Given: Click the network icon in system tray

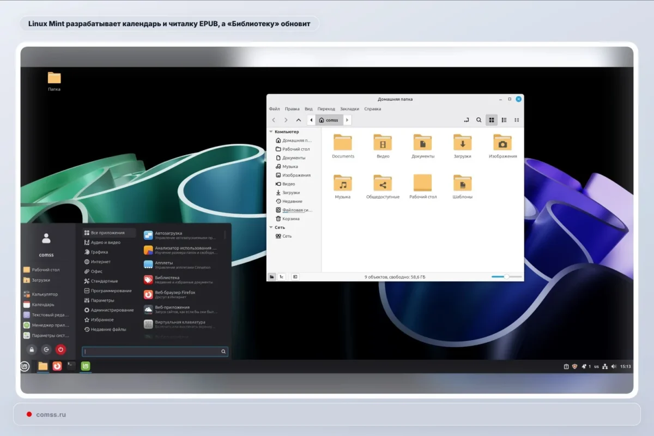Looking at the screenshot, I should coord(605,366).
